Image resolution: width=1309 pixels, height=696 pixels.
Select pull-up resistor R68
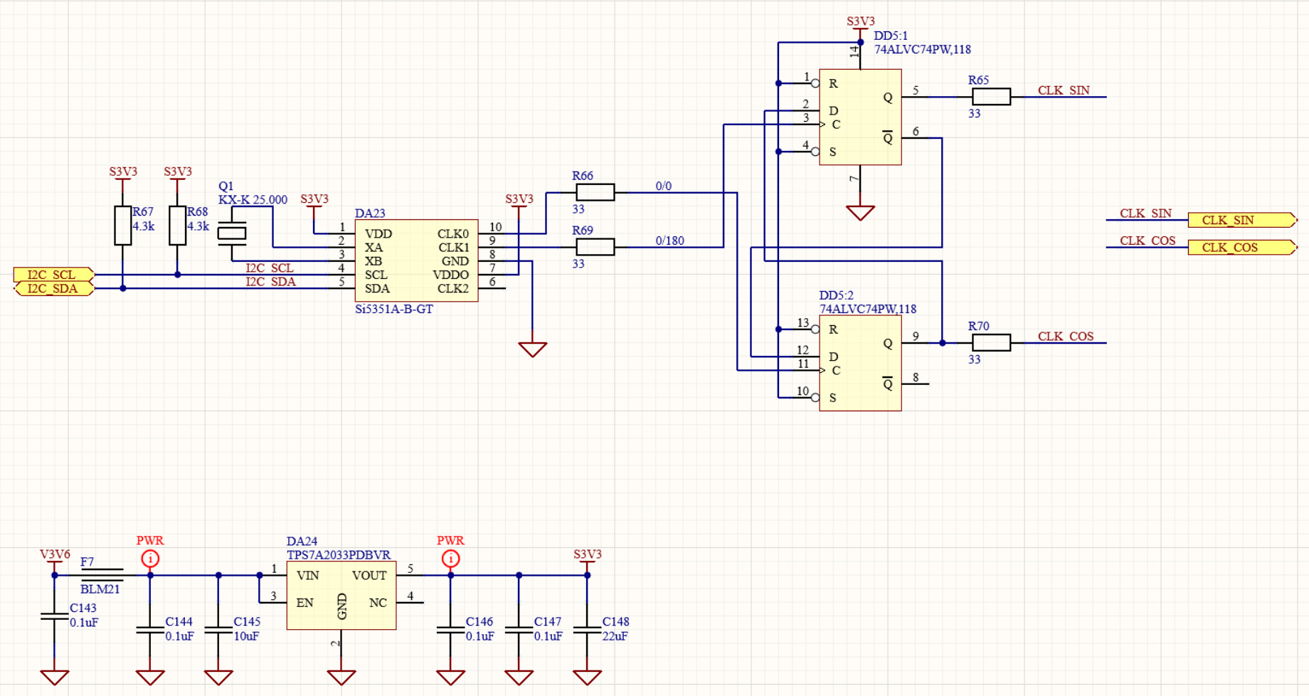tap(177, 226)
